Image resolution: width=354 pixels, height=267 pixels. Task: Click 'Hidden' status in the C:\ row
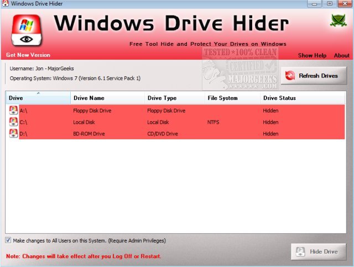(x=270, y=122)
